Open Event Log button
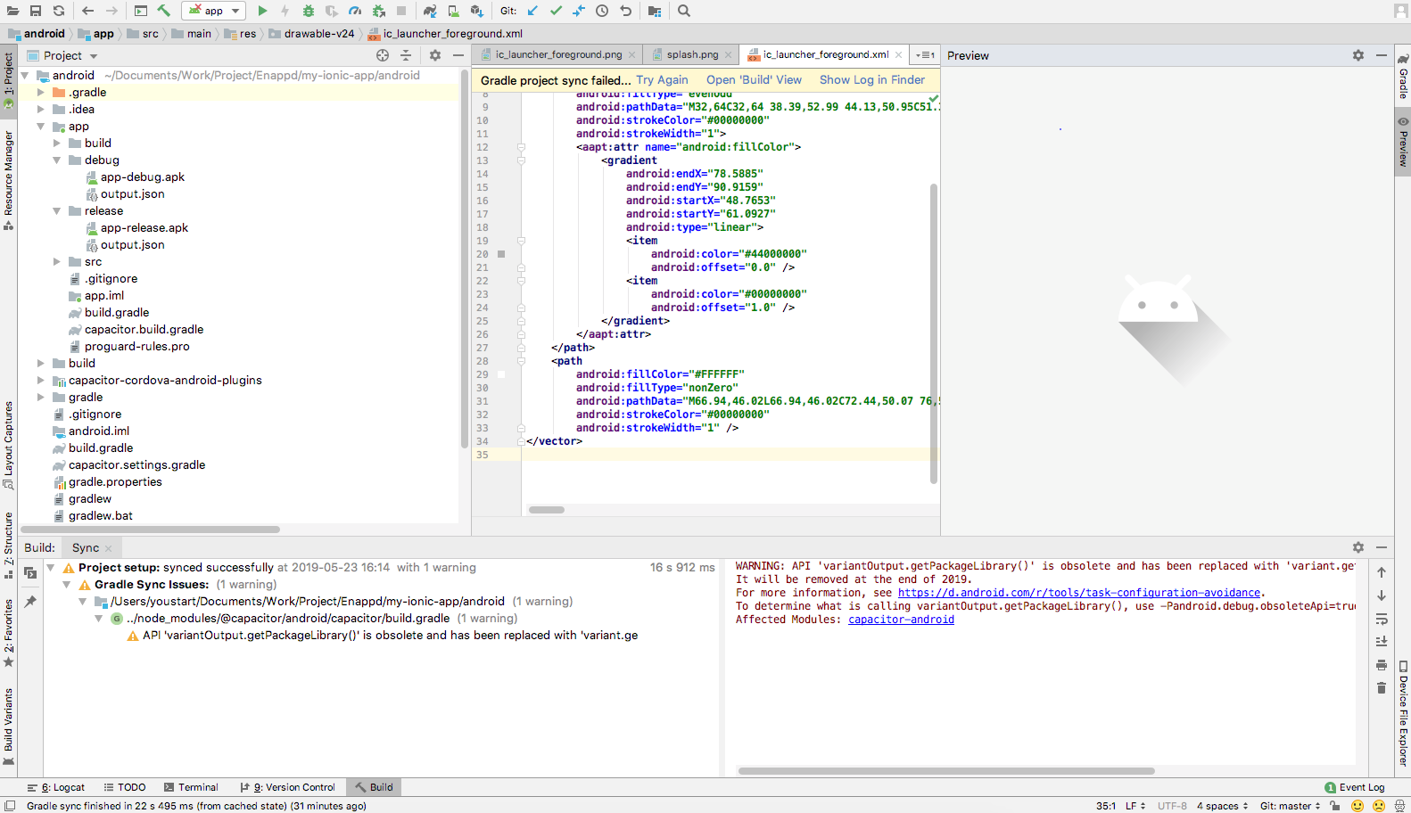The image size is (1411, 813). click(x=1355, y=787)
